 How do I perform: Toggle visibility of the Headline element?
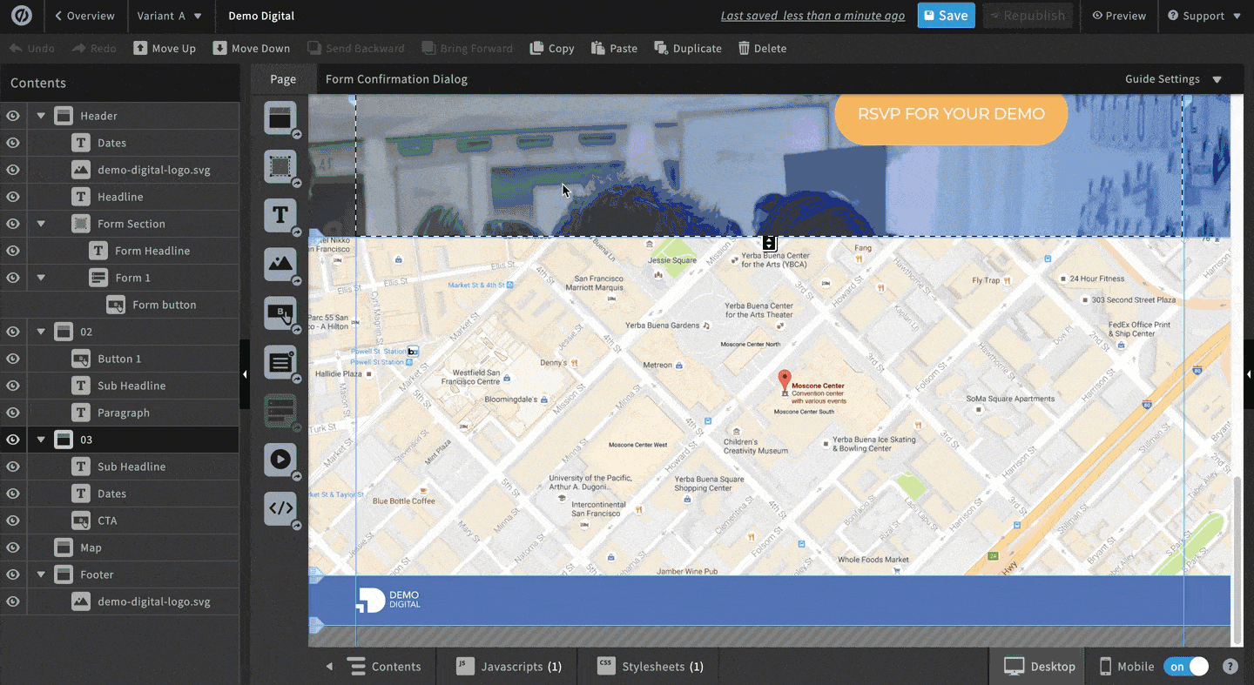(x=13, y=197)
